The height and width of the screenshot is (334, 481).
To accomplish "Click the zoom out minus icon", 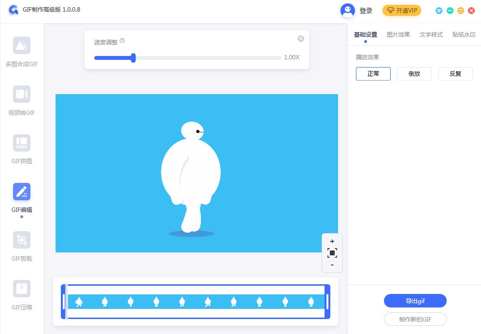I will point(332,265).
